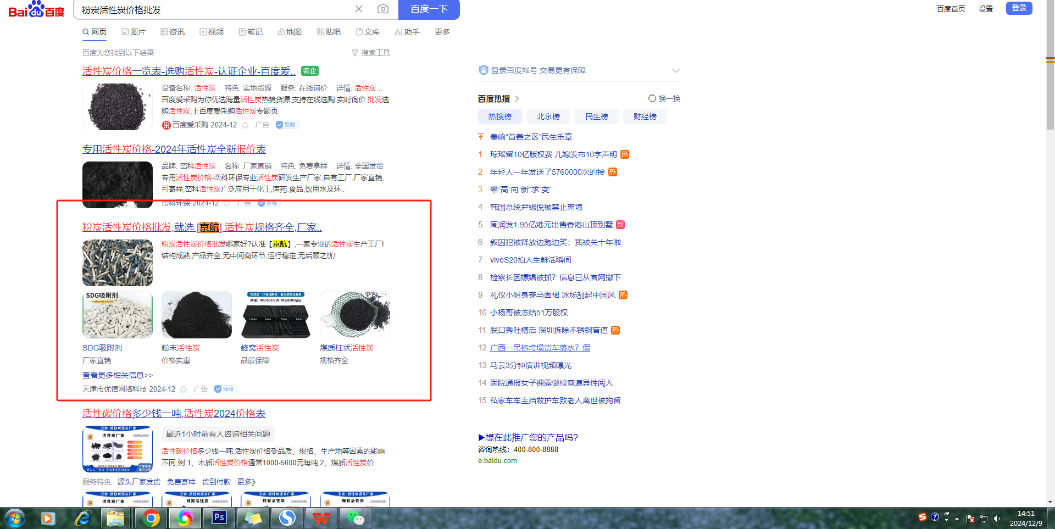Screen dimensions: 1055x529
Task: Click the blue 登录 button
Action: (x=1019, y=8)
